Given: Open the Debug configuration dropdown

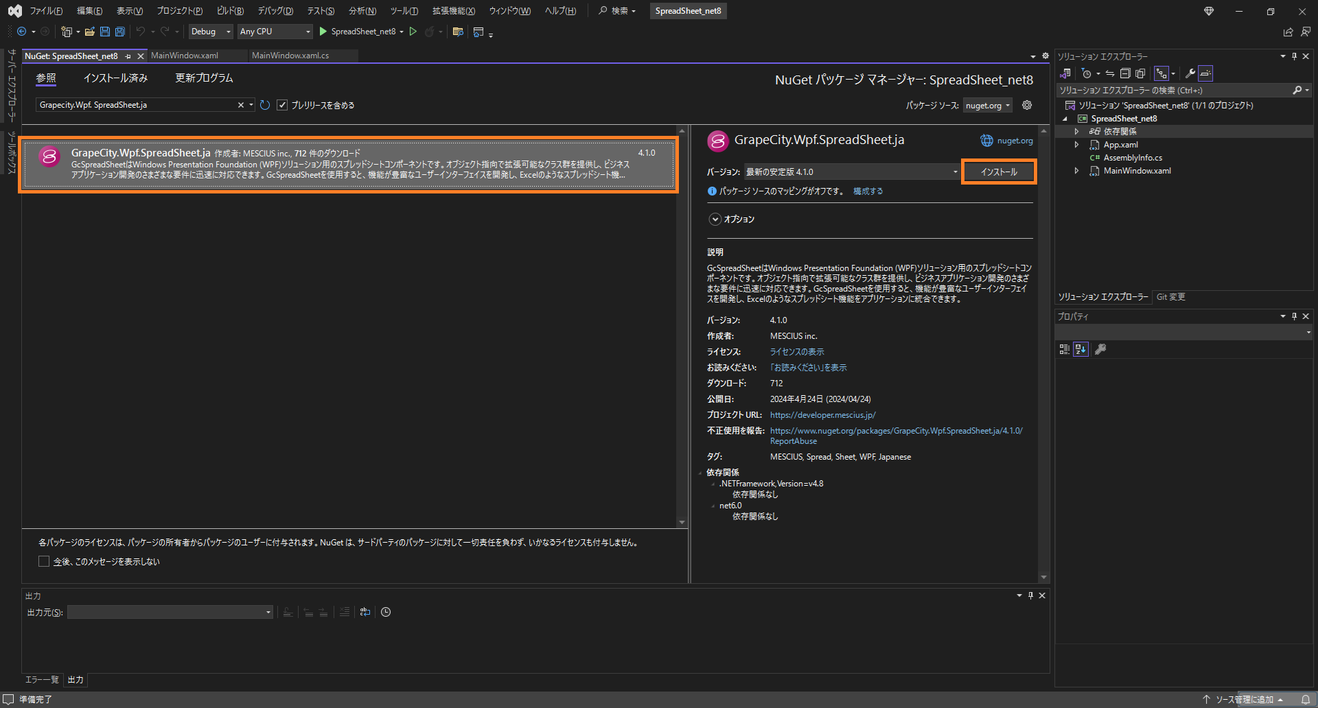Looking at the screenshot, I should [x=211, y=32].
